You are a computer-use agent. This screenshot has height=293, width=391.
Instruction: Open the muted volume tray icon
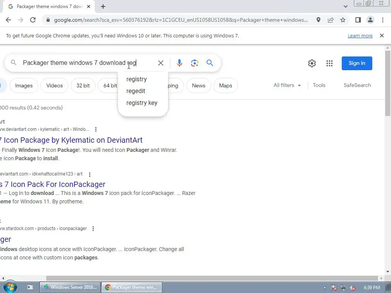click(x=352, y=288)
